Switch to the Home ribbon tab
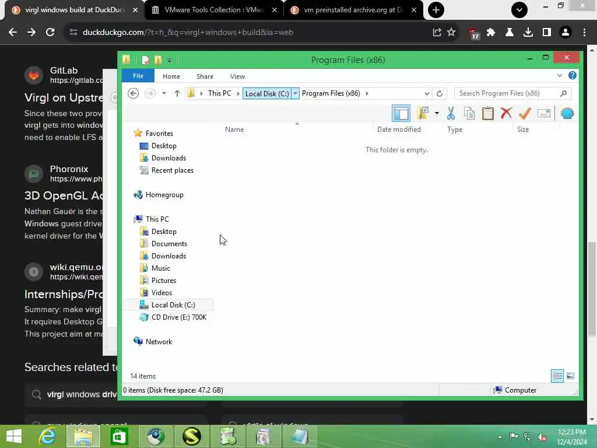Image resolution: width=597 pixels, height=448 pixels. tap(171, 76)
